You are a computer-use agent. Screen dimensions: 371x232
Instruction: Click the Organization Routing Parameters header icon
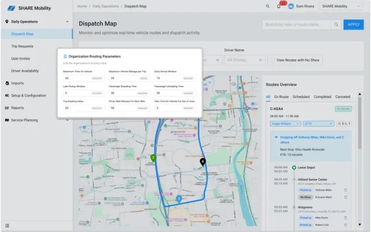[x=65, y=56]
